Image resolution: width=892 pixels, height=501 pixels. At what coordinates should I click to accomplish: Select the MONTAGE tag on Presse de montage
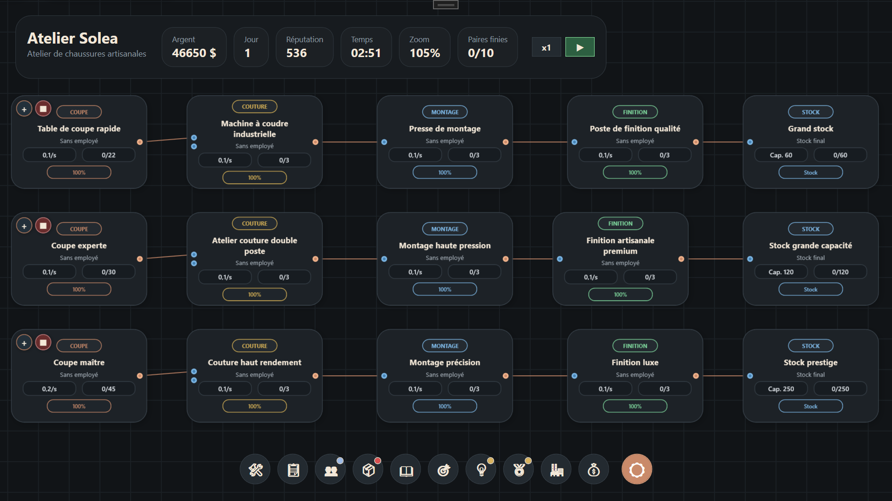click(x=445, y=112)
